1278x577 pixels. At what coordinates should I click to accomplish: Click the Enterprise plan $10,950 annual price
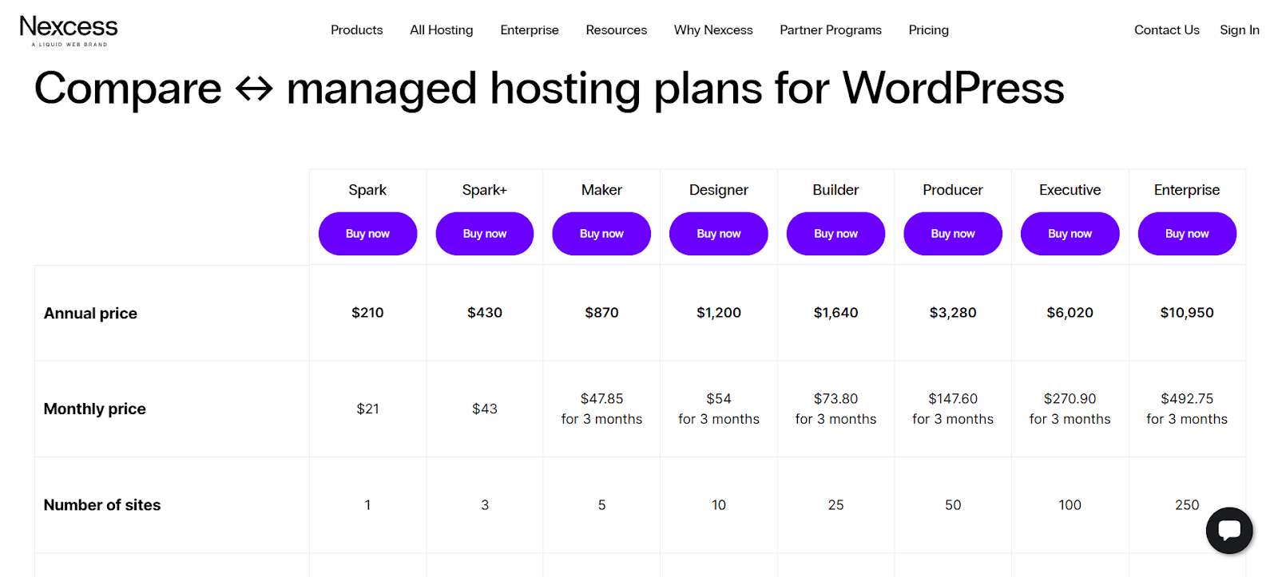pos(1187,313)
